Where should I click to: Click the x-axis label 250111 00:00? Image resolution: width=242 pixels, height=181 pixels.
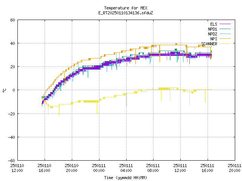click(x=99, y=168)
